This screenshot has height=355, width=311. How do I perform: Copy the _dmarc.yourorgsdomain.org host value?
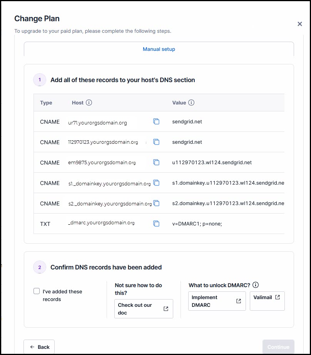click(x=156, y=224)
